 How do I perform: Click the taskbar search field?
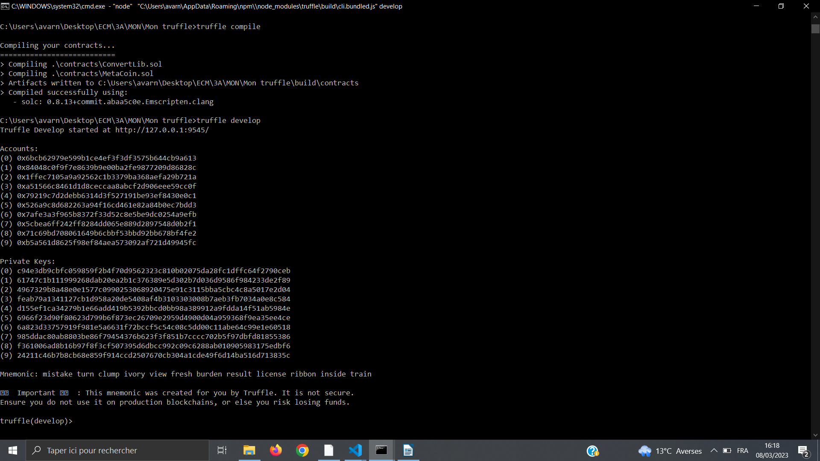(x=117, y=450)
